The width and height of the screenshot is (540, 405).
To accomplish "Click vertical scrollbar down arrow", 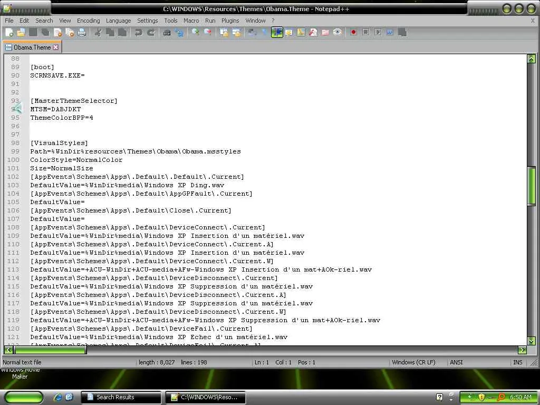I will 532,341.
